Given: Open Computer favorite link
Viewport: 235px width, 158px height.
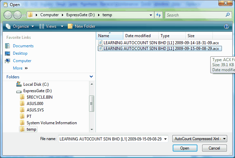Looking at the screenshot, I should [22, 61].
